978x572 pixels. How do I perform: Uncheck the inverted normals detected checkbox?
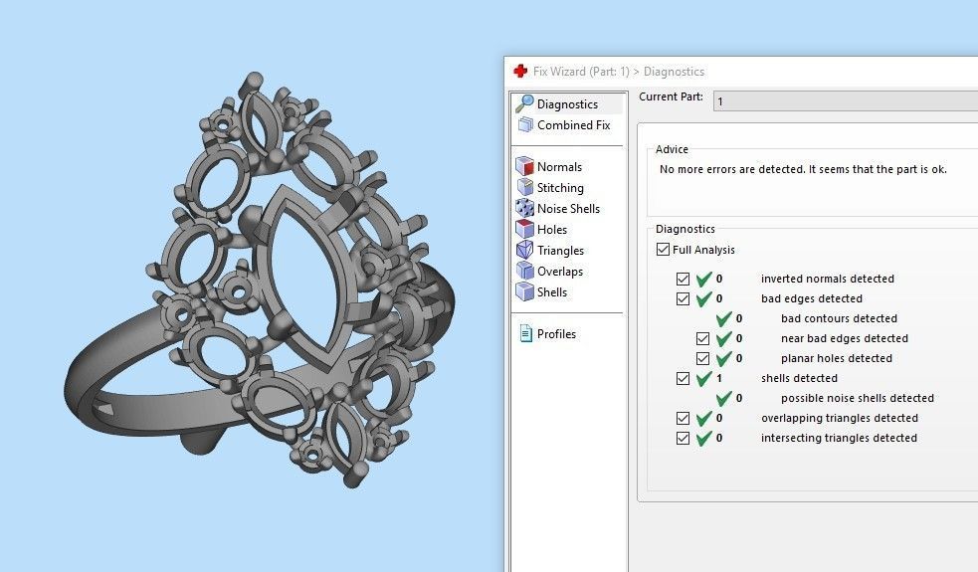[683, 279]
